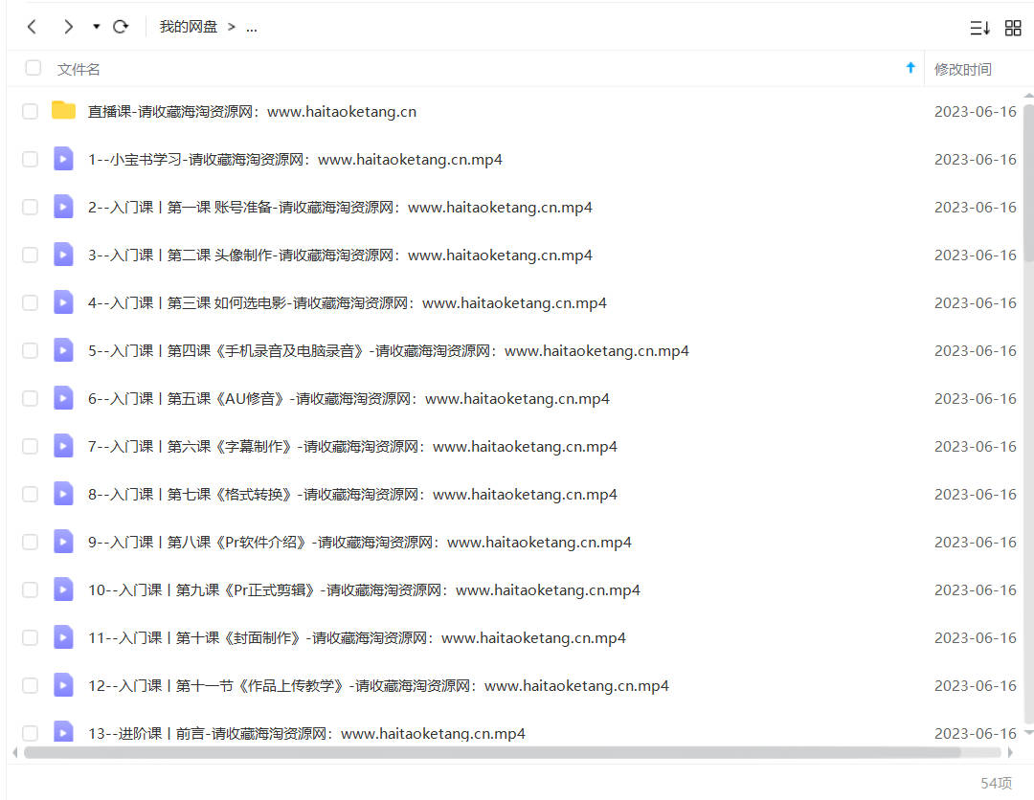Click the horizontal scrollbar thumb
This screenshot has width=1034, height=800.
click(492, 752)
